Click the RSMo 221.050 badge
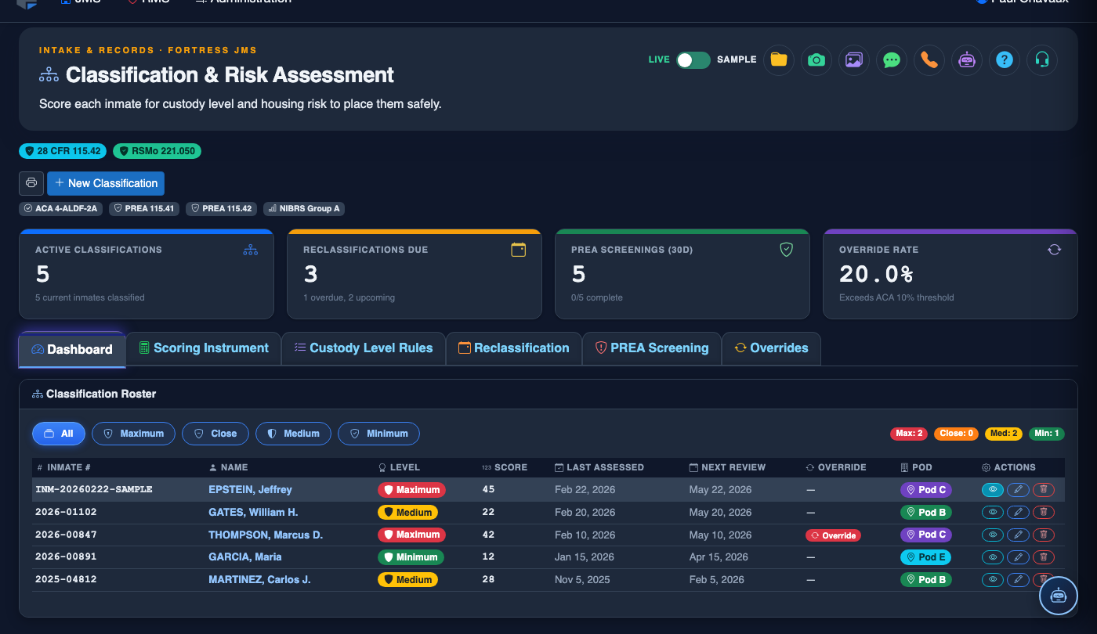 point(157,151)
